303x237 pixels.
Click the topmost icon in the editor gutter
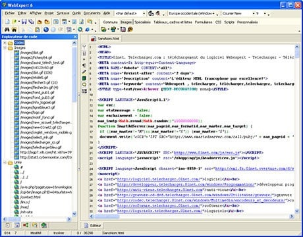(x=84, y=46)
